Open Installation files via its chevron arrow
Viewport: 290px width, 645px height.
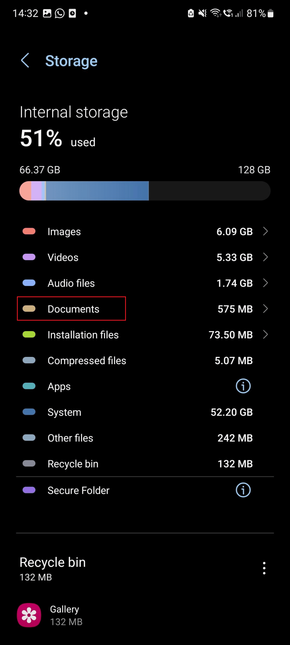266,334
